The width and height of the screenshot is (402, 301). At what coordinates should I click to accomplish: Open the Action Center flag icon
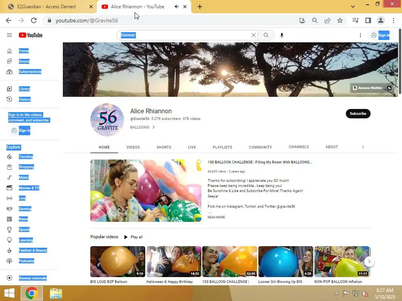coord(346,294)
